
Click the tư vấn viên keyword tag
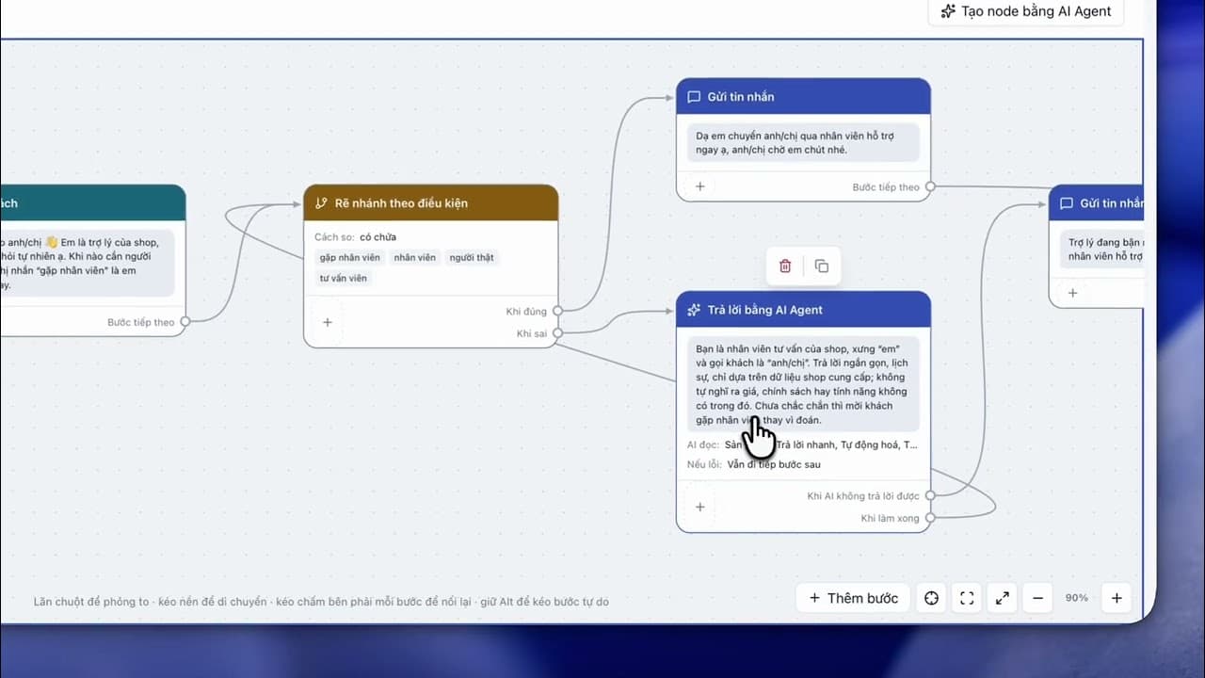(344, 278)
